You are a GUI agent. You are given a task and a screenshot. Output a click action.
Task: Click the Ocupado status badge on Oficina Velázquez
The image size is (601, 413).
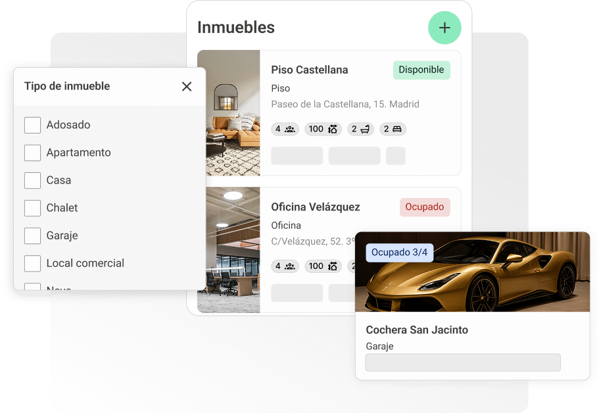click(x=425, y=207)
